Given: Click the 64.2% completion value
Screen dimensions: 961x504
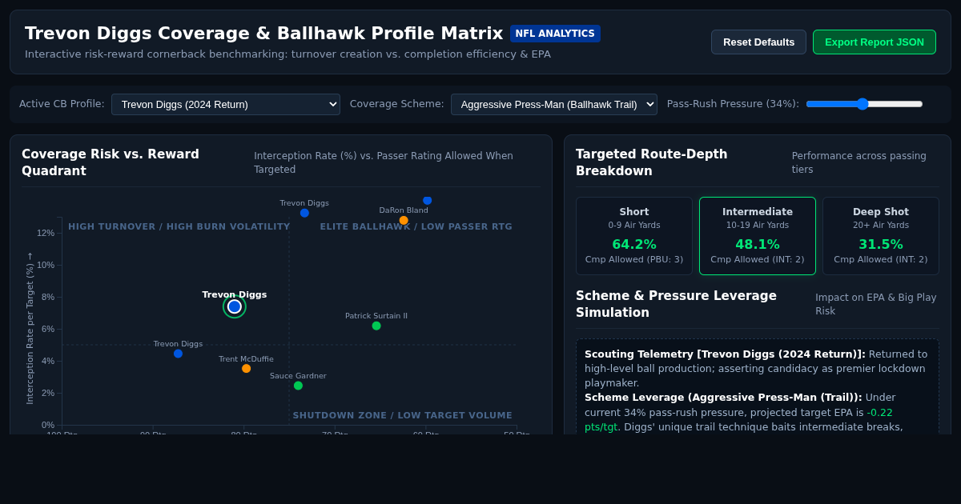Looking at the screenshot, I should pyautogui.click(x=634, y=245).
